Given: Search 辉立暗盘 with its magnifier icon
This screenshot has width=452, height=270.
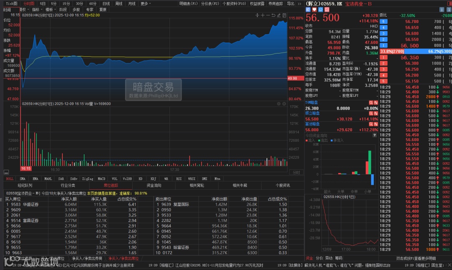Looking at the screenshot, I should pyautogui.click(x=371, y=113).
